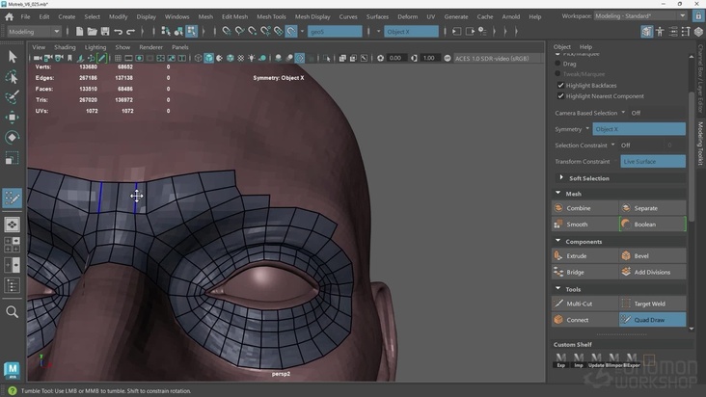Click the geo5 live surface field
This screenshot has width=706, height=397.
[x=335, y=32]
